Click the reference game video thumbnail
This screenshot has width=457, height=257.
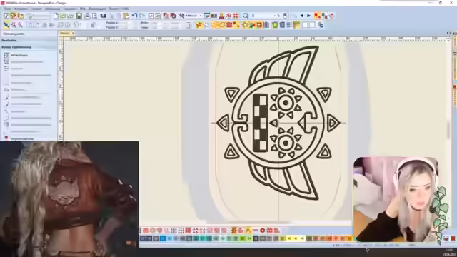(x=69, y=199)
